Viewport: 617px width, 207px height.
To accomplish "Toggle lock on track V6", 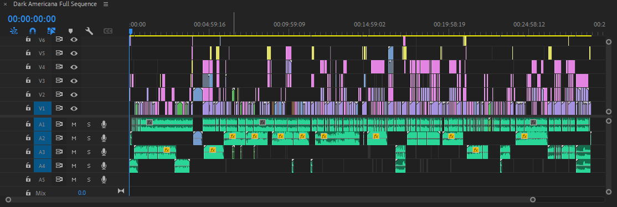I will click(28, 39).
